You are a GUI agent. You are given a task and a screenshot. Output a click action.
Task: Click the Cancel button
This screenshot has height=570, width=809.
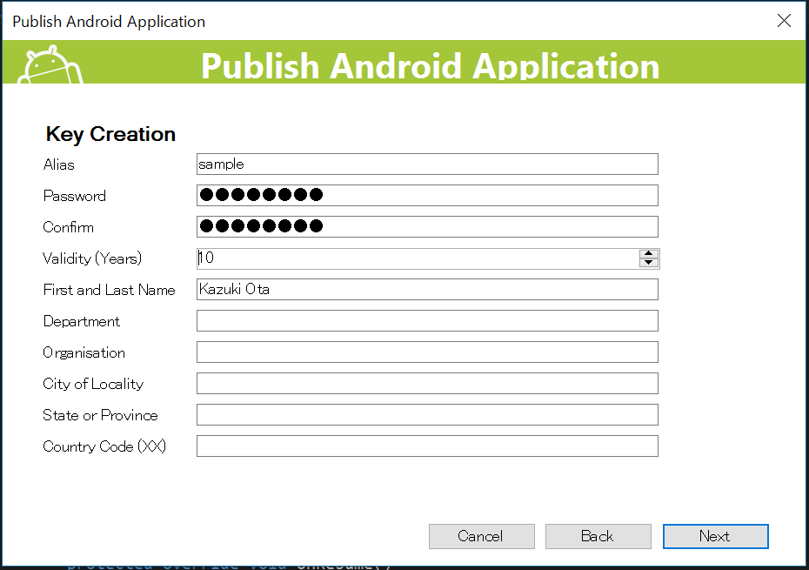[x=481, y=536]
